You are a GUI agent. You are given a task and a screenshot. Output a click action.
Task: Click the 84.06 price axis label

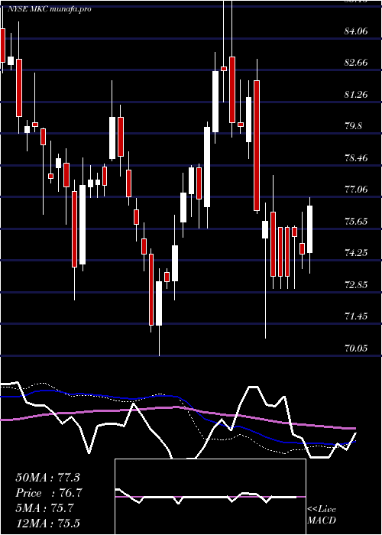click(x=356, y=31)
